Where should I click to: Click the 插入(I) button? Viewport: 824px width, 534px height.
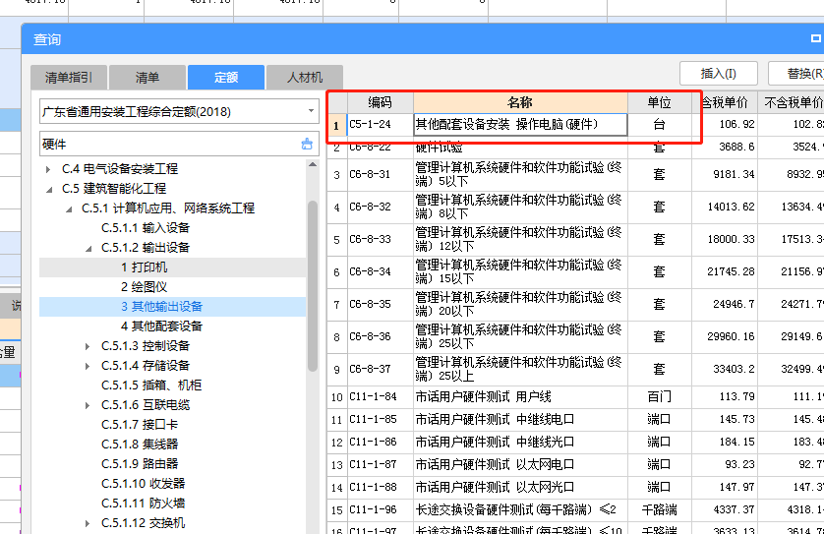tap(719, 74)
